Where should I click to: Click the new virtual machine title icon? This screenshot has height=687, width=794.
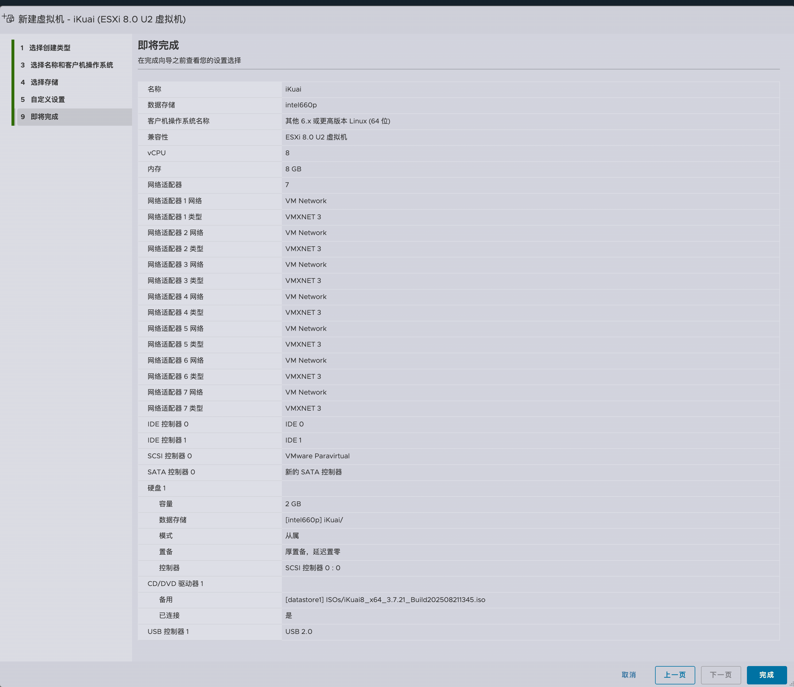click(8, 18)
